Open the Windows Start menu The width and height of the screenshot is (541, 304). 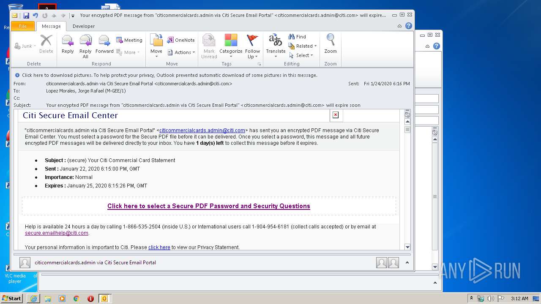click(12, 299)
